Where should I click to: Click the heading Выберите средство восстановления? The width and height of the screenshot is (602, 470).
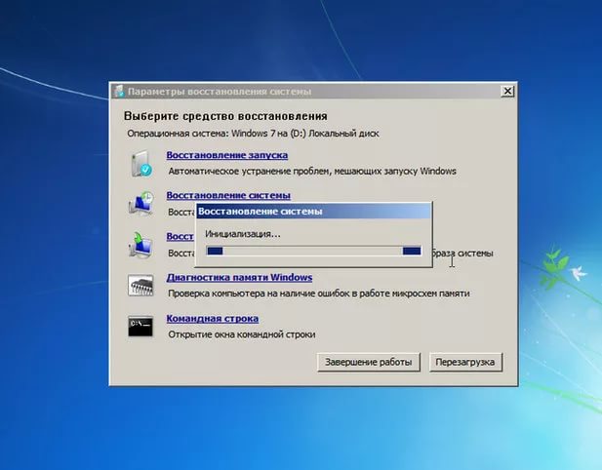225,116
